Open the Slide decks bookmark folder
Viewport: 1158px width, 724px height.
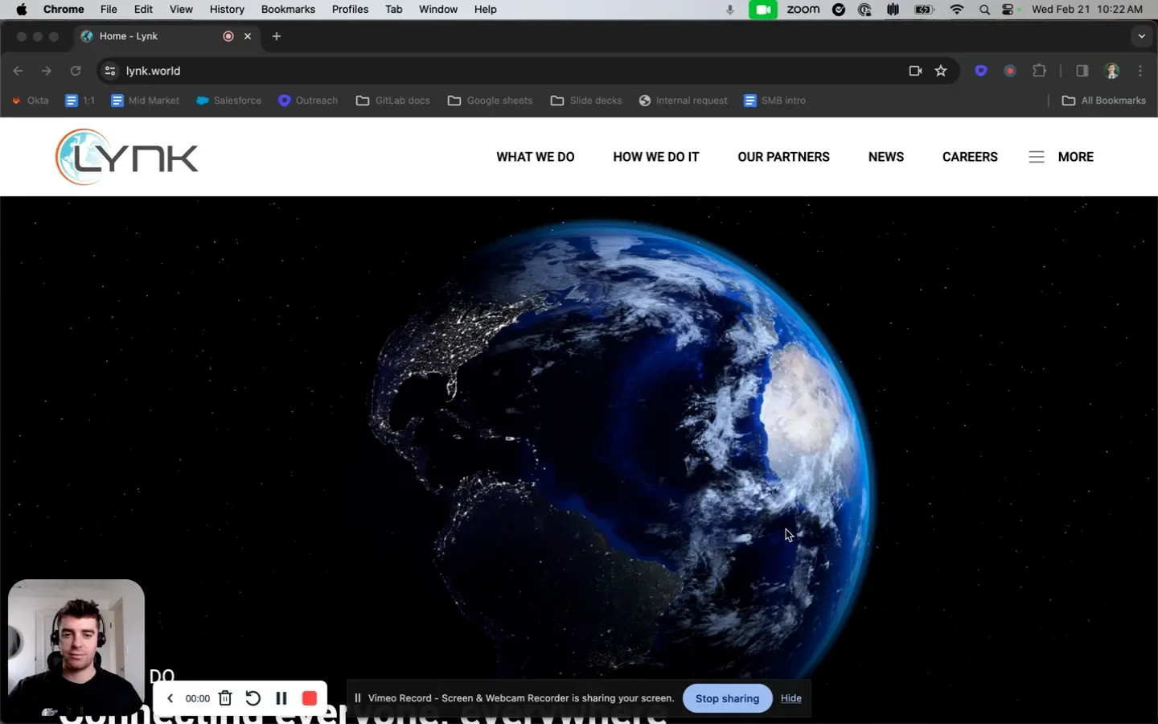pos(587,101)
